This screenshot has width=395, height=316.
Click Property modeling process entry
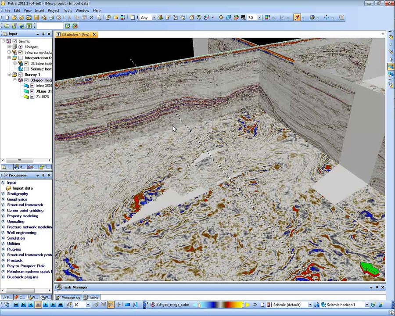[22, 216]
